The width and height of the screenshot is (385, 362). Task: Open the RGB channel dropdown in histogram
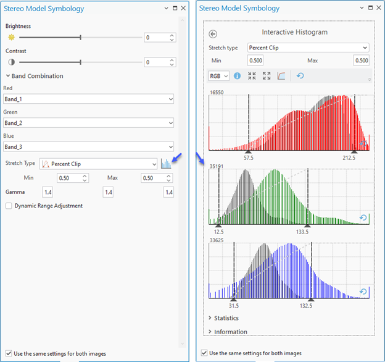click(x=218, y=76)
